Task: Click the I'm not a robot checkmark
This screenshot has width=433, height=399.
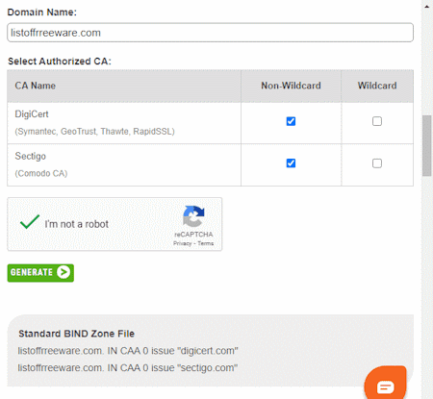Action: 30,222
